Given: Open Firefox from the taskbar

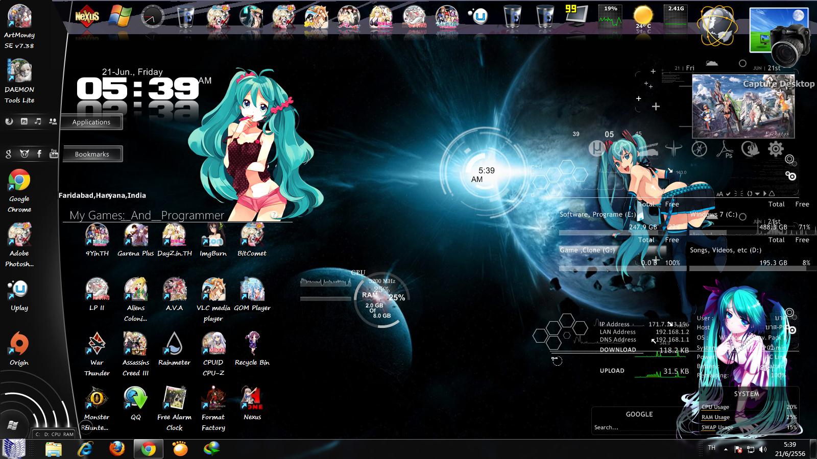Looking at the screenshot, I should (x=117, y=449).
